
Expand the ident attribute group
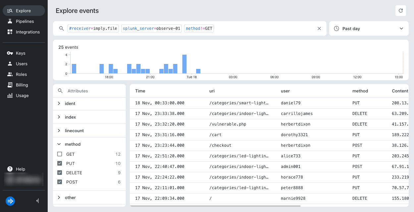pyautogui.click(x=59, y=103)
